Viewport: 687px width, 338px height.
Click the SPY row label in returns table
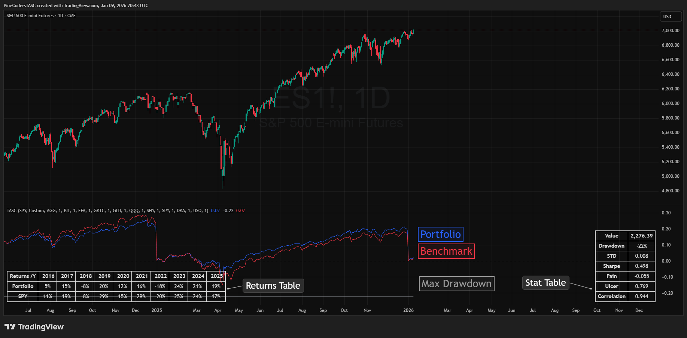[x=23, y=296]
